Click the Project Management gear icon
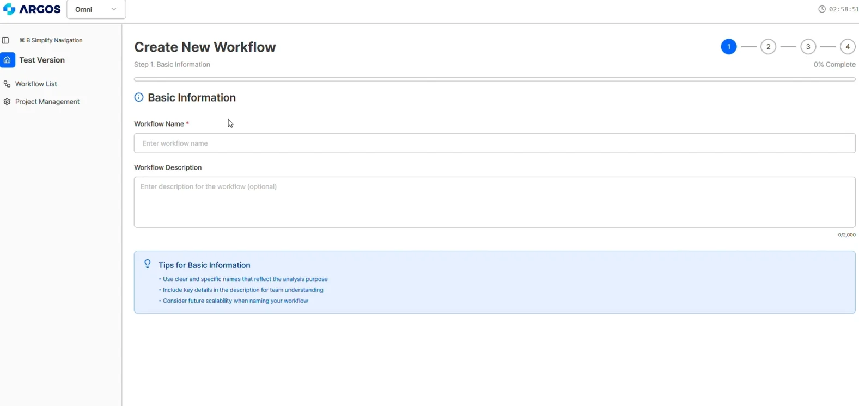The image size is (859, 406). click(x=7, y=102)
